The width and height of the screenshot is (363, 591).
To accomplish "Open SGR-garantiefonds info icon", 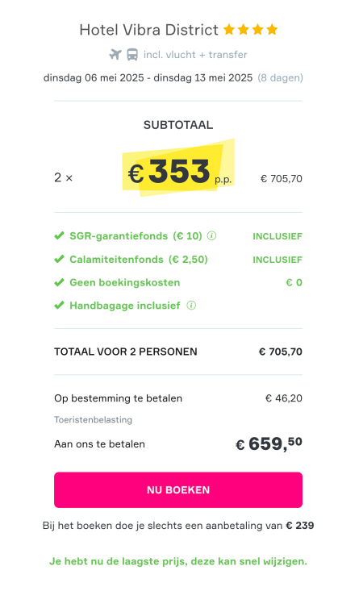I will click(212, 236).
